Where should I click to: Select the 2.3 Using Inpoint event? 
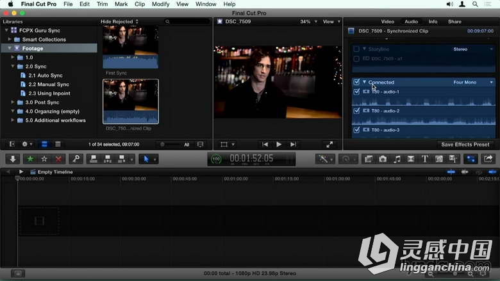(49, 93)
